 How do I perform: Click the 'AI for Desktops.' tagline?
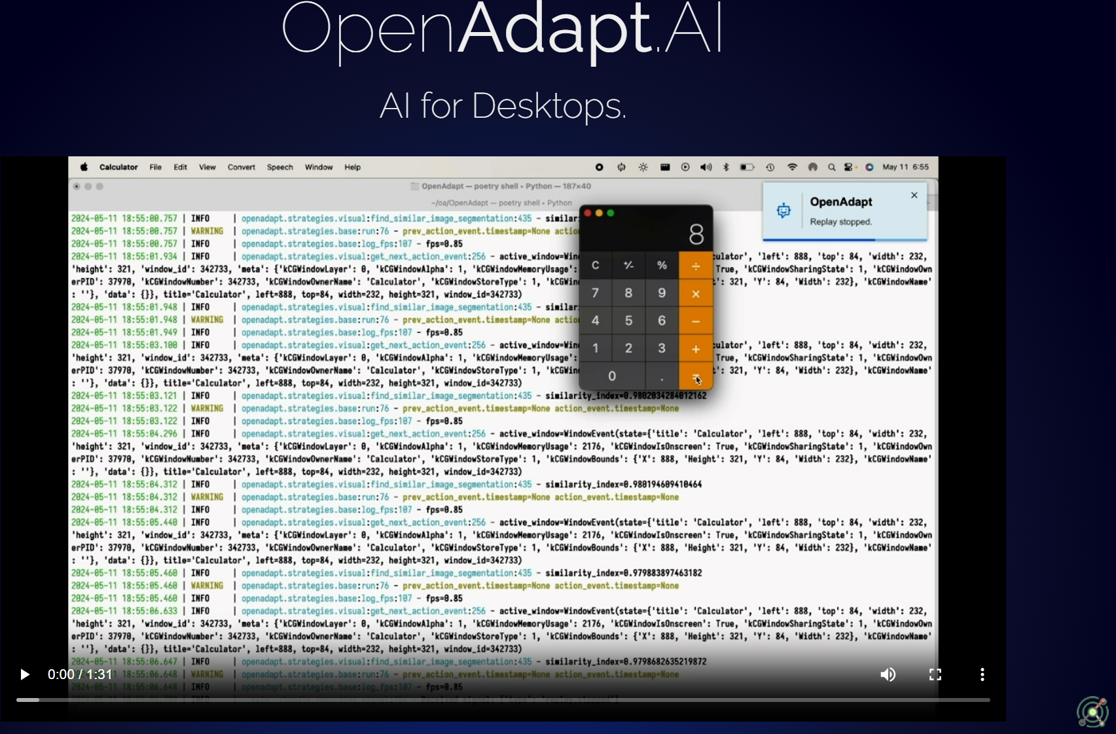503,105
